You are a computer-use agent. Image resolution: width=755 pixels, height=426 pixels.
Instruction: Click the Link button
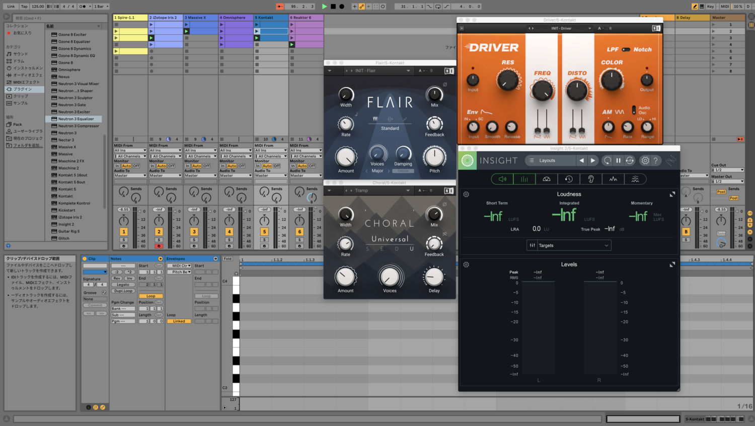coord(11,7)
